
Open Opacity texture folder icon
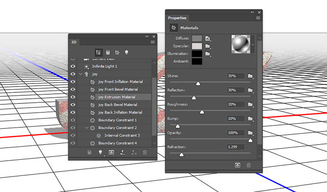tap(251, 133)
